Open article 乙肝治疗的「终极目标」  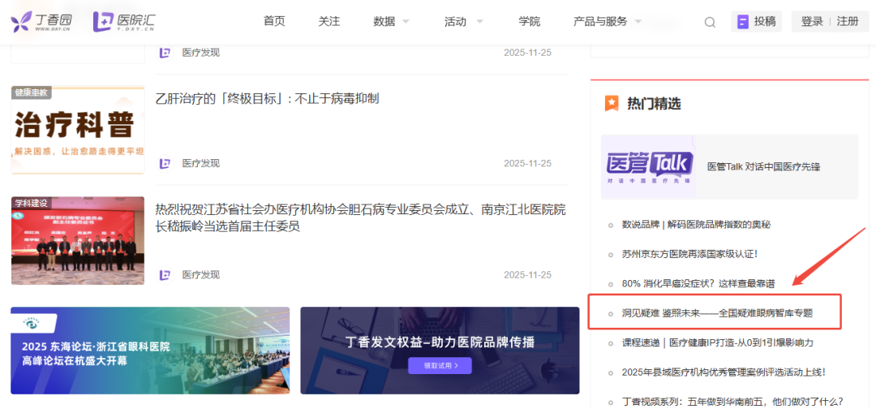click(267, 99)
